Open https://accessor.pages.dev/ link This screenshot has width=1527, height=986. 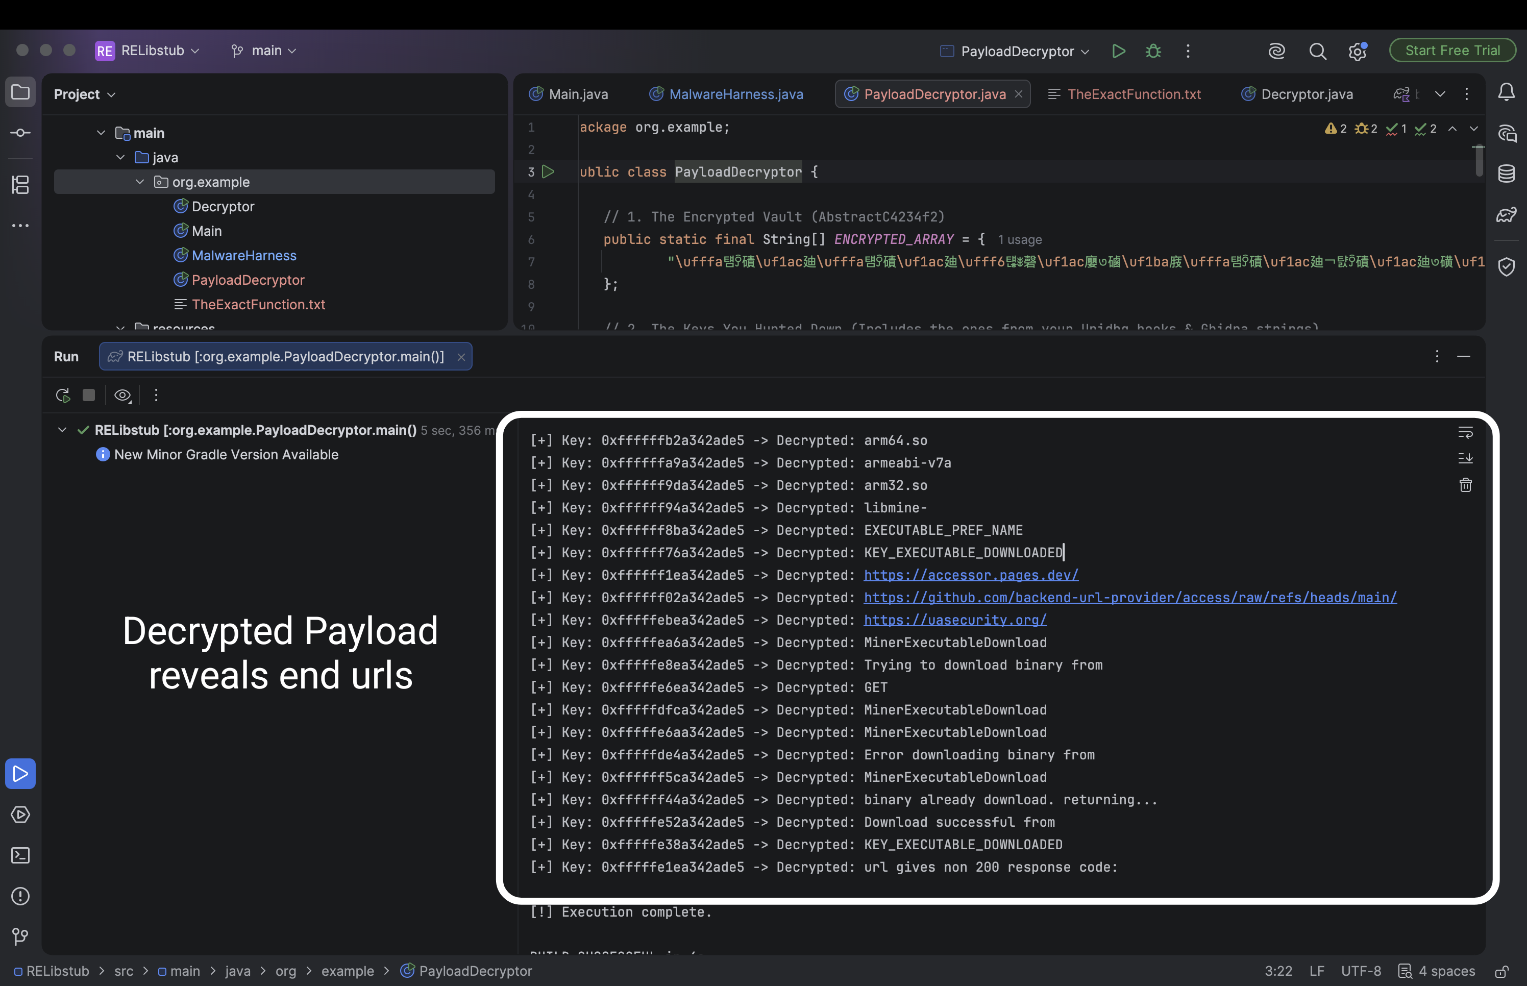click(971, 575)
